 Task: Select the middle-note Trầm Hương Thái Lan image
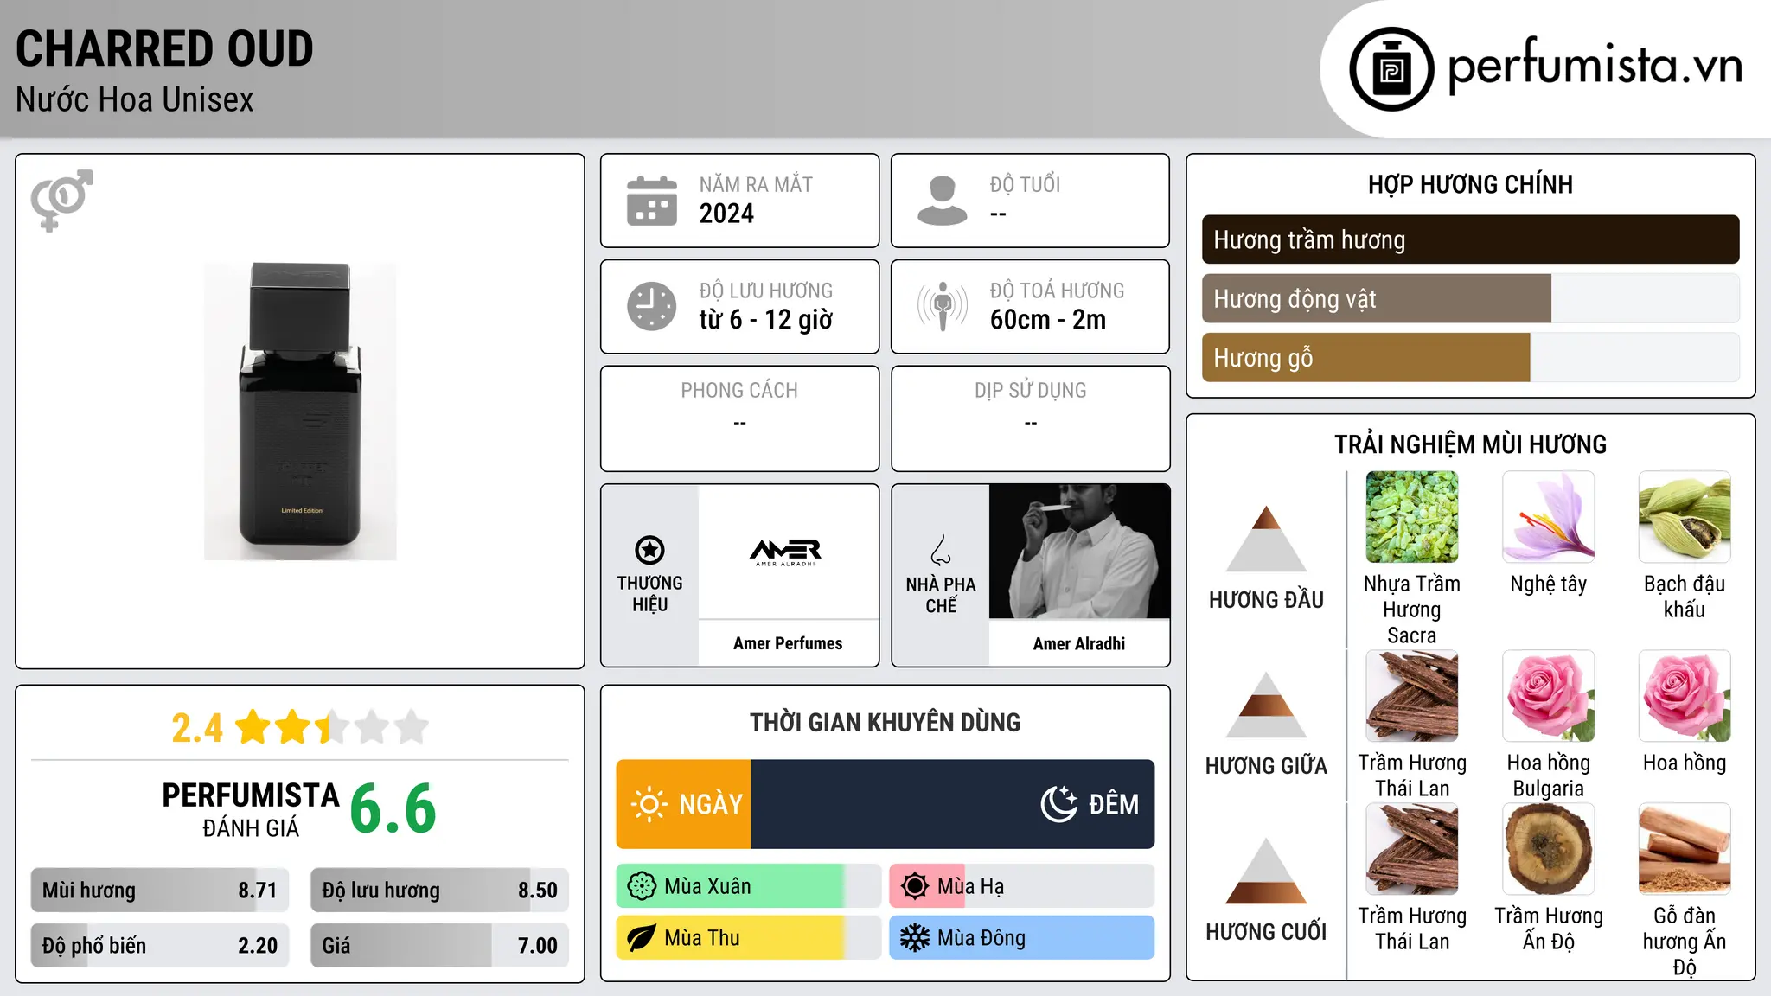(1412, 696)
